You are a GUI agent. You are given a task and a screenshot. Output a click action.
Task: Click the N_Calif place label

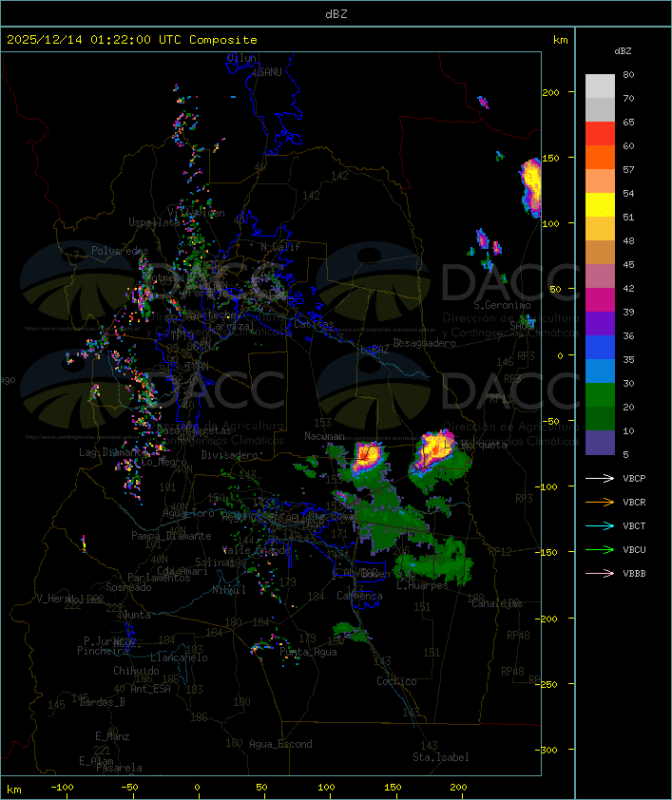[280, 247]
